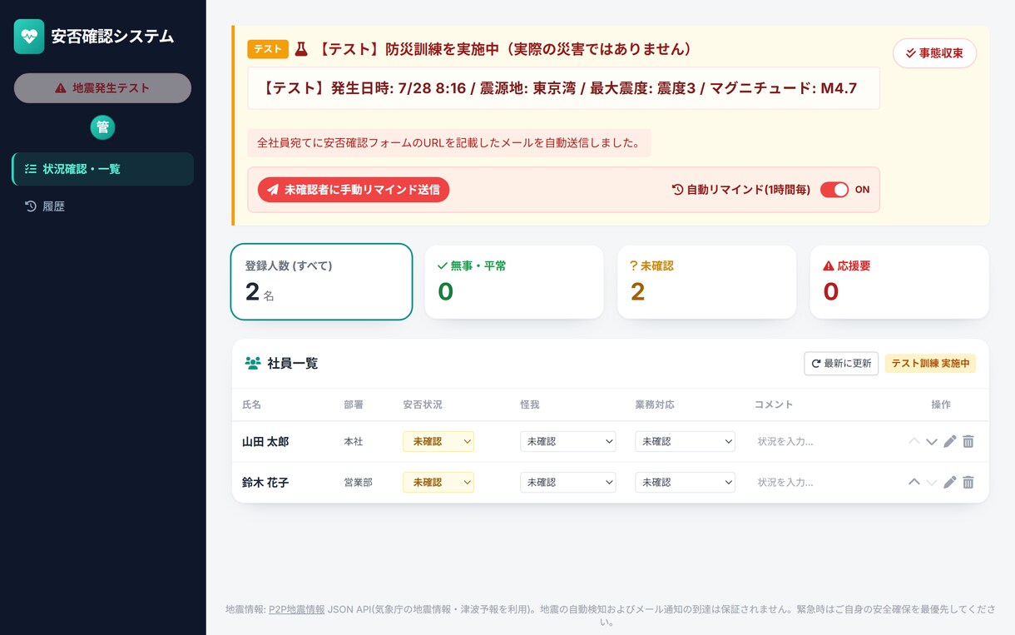Click 氏名 column header
Screen dimensions: 1015x635
click(252, 404)
